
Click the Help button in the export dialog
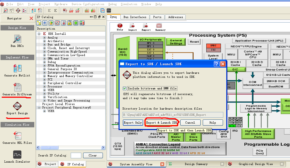213,122
